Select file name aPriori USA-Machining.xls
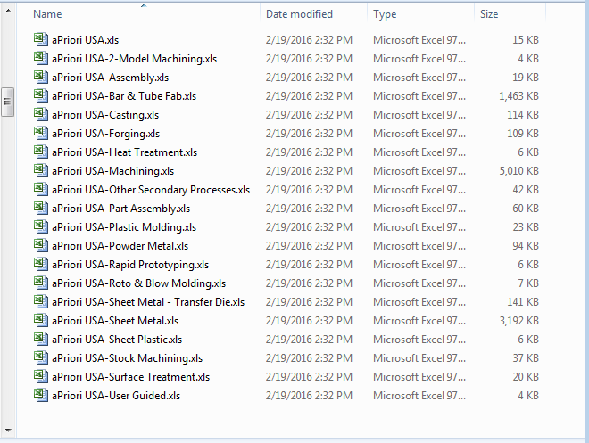Viewport: 589px width, 443px height. (x=113, y=171)
